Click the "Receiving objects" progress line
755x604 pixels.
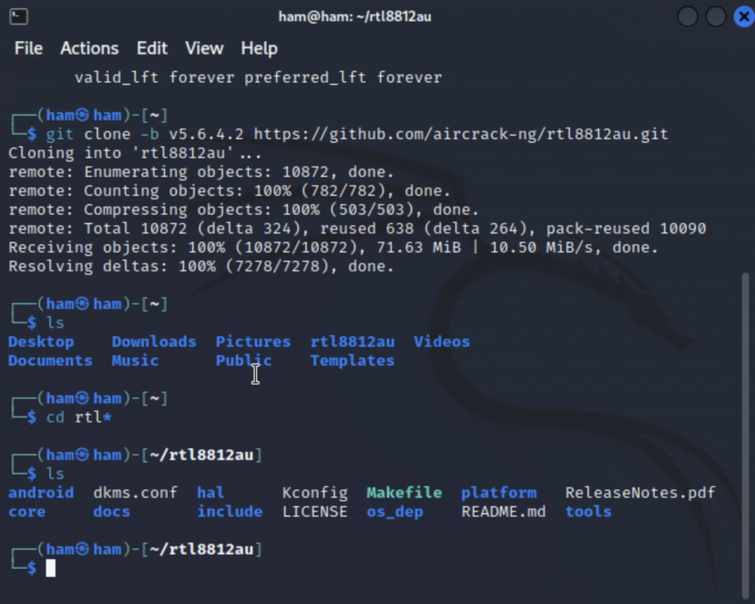tap(333, 248)
